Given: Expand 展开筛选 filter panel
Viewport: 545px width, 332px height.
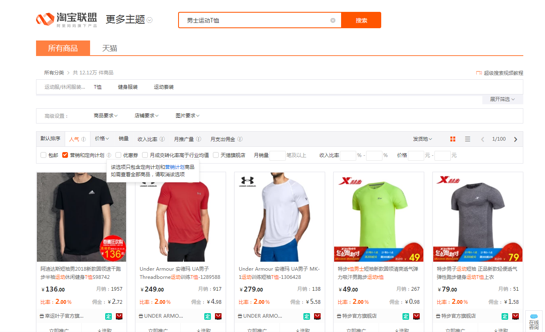Looking at the screenshot, I should (502, 99).
